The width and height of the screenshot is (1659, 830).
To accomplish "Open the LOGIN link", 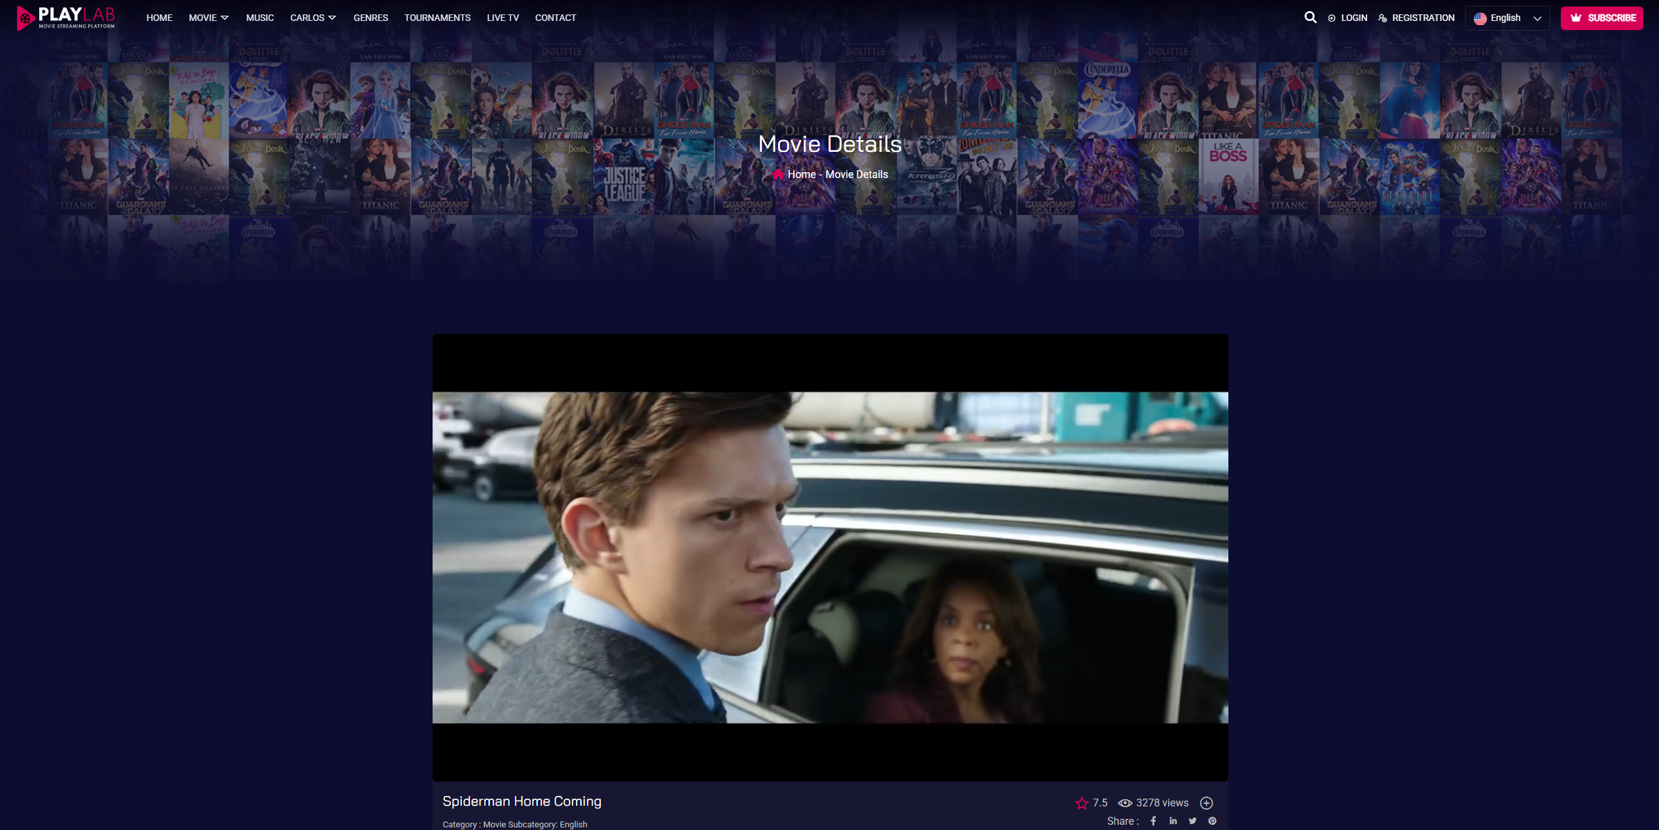I will (1347, 18).
